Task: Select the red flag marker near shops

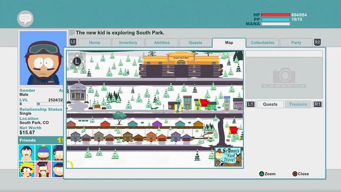Action: 204,102
